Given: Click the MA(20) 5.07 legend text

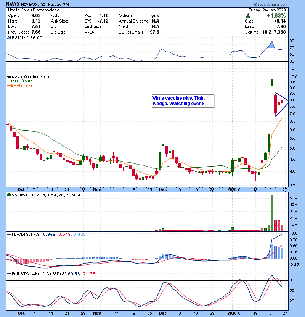Looking at the screenshot, I should (21, 81).
